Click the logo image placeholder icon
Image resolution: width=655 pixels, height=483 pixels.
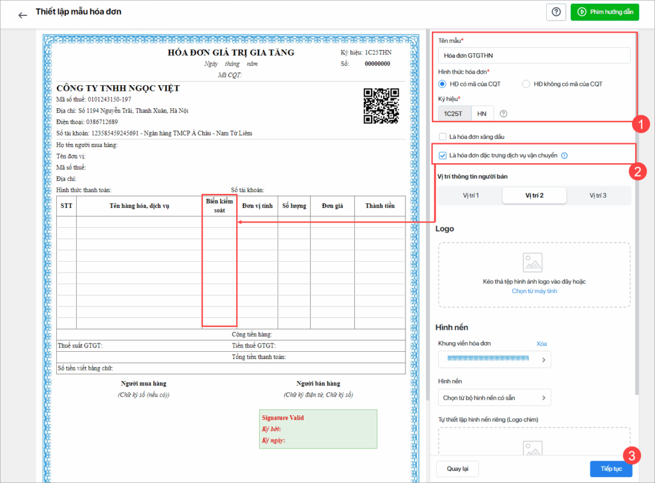coord(533,262)
